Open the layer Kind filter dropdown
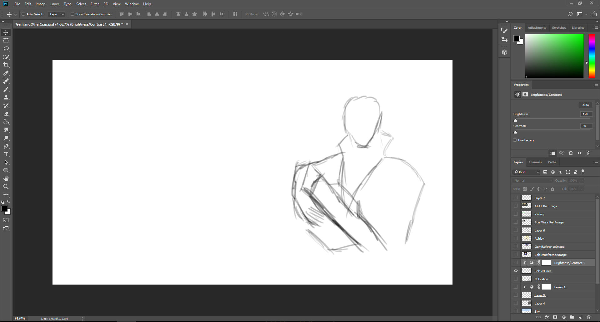This screenshot has width=600, height=322. (526, 172)
